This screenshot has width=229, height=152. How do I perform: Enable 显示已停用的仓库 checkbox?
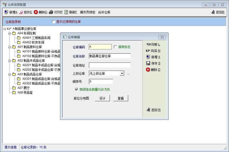(x=53, y=22)
